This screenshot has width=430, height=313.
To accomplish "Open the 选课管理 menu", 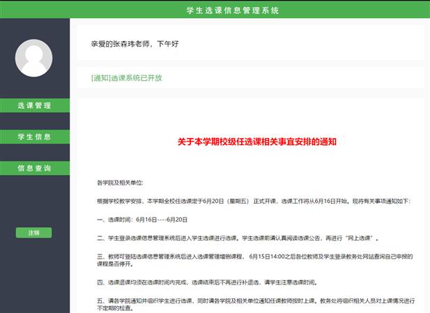I will coord(35,105).
